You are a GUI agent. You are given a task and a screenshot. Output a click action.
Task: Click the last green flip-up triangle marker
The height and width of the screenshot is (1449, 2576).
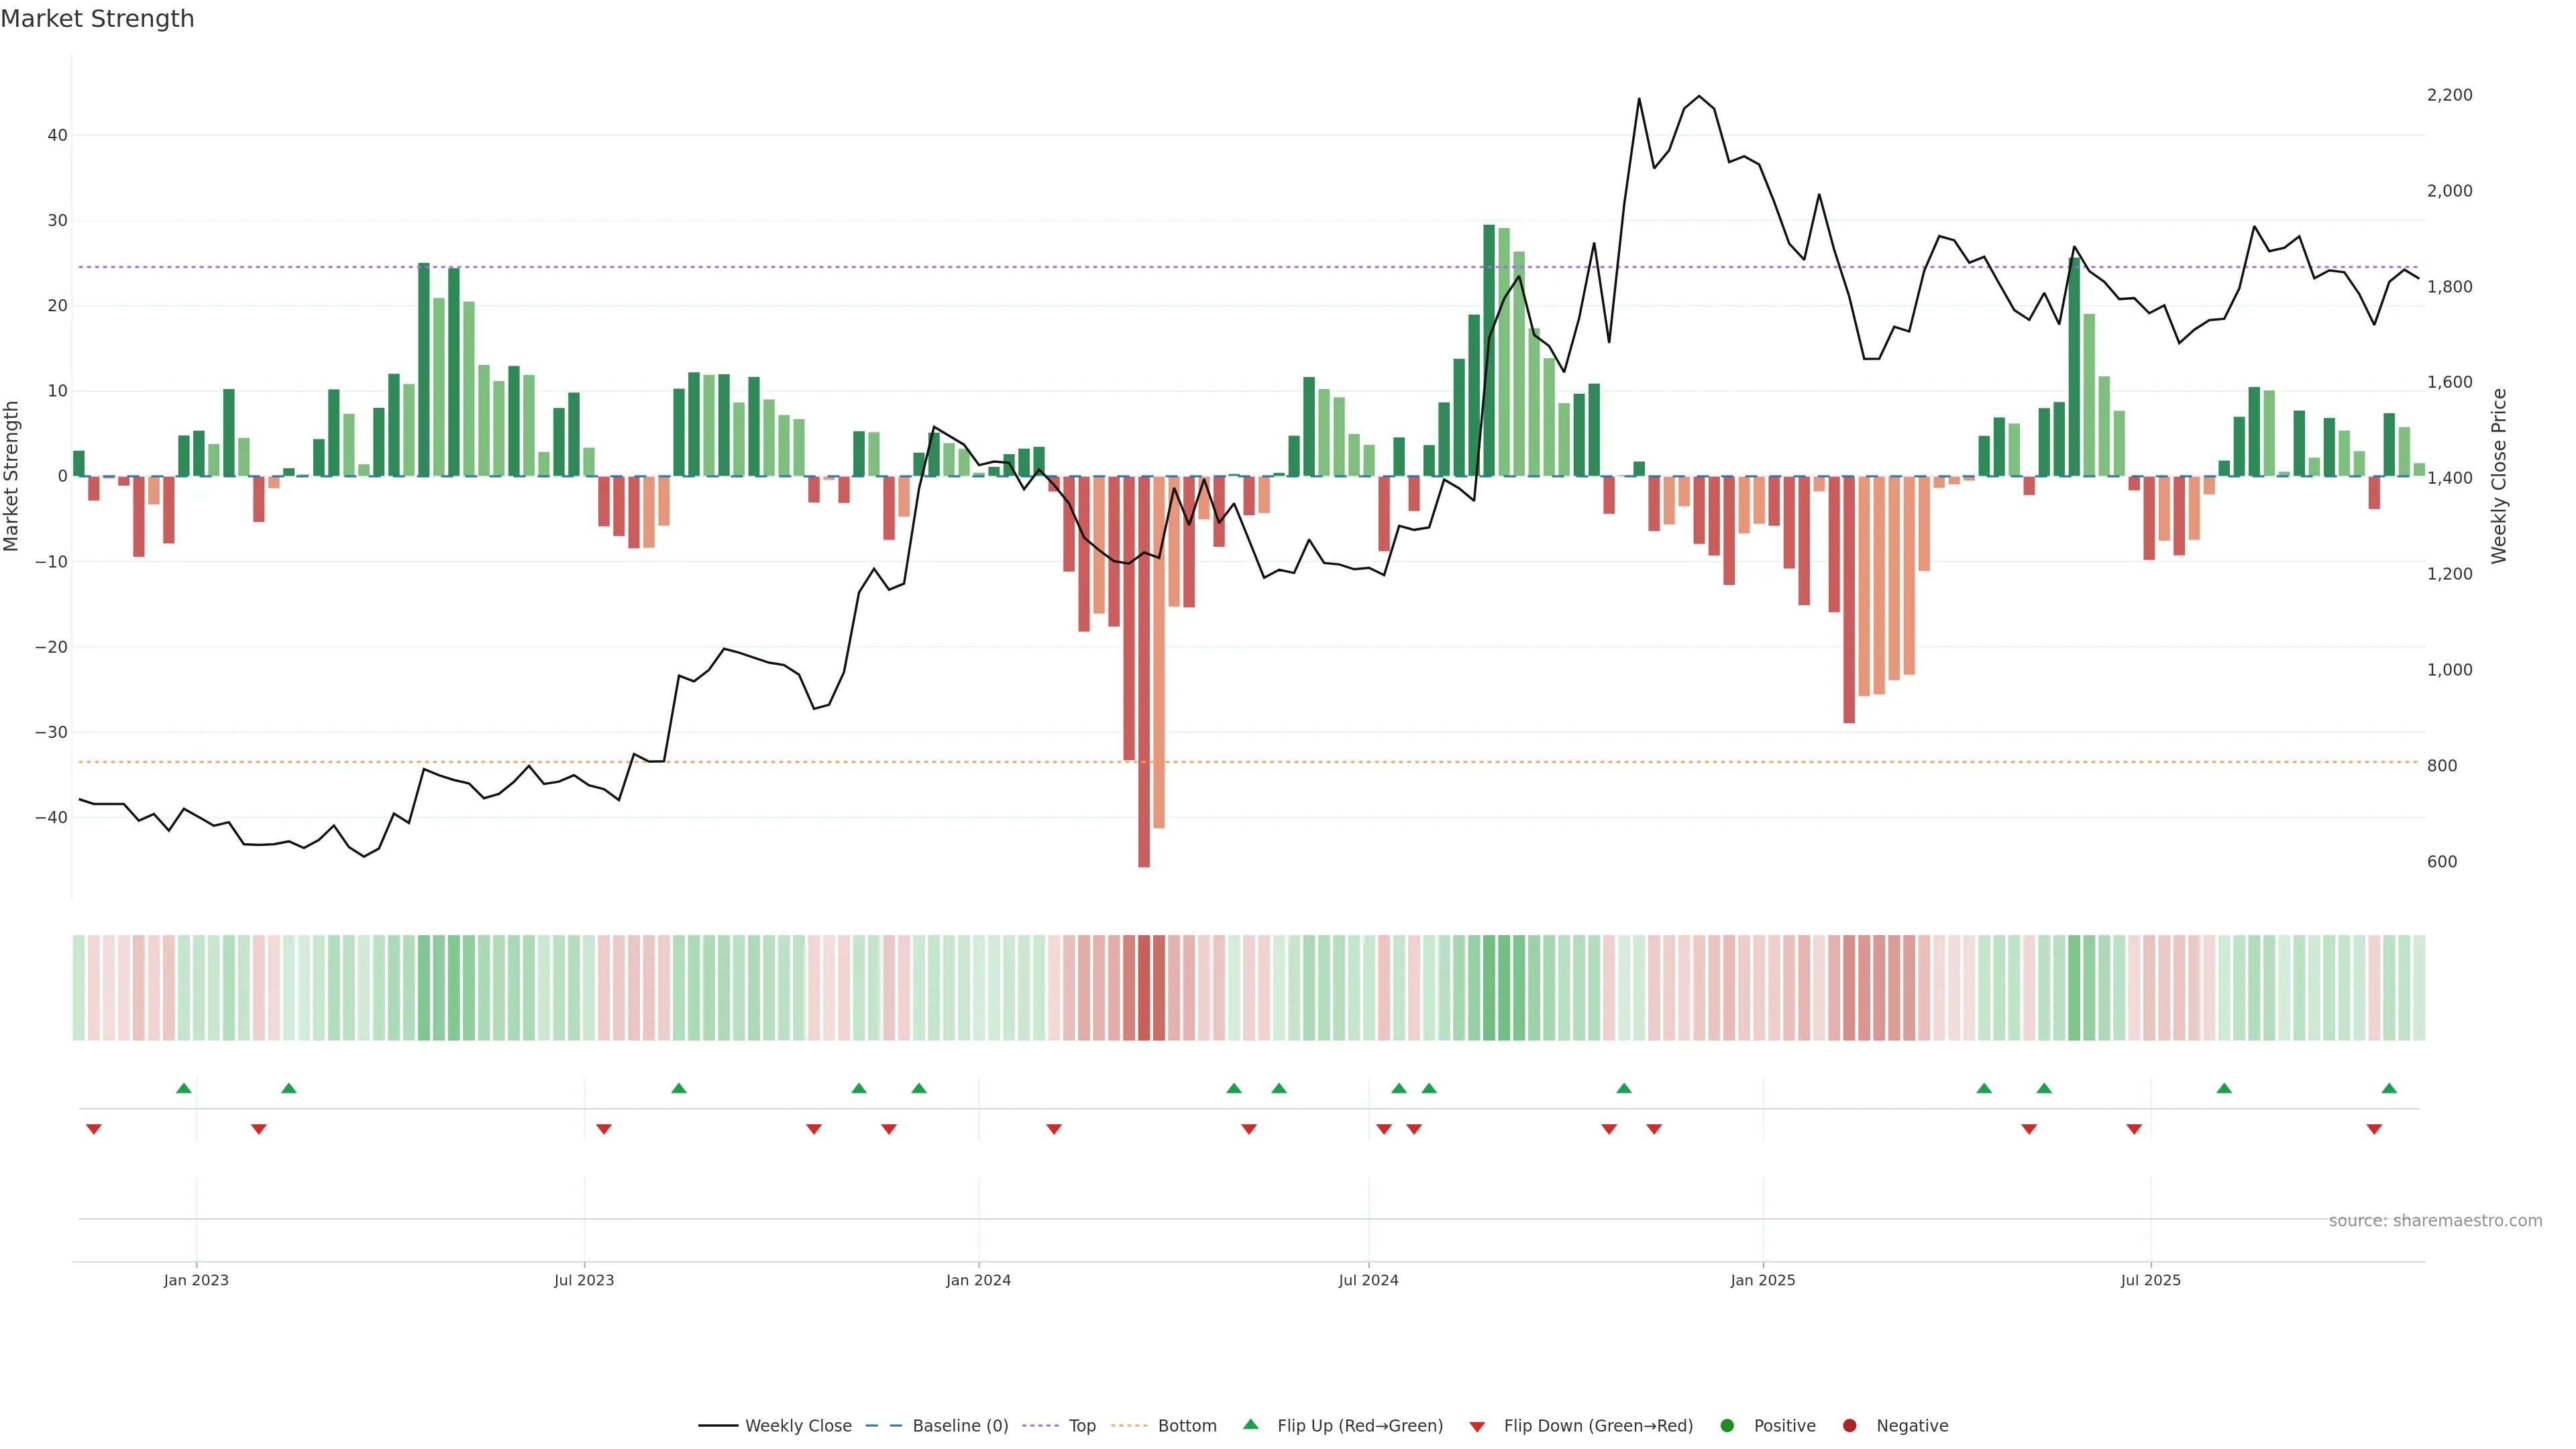2389,1088
